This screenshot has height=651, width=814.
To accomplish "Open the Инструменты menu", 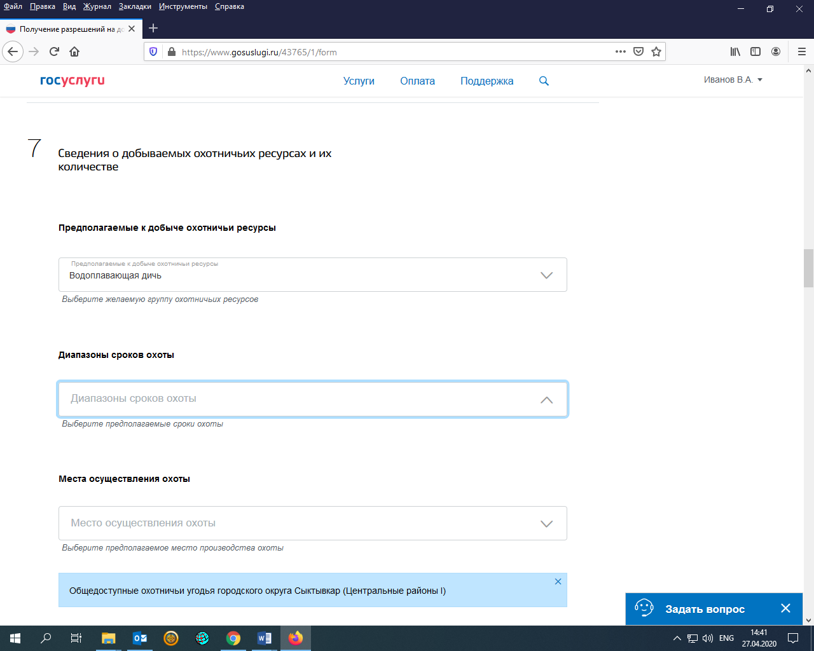I will click(x=183, y=6).
